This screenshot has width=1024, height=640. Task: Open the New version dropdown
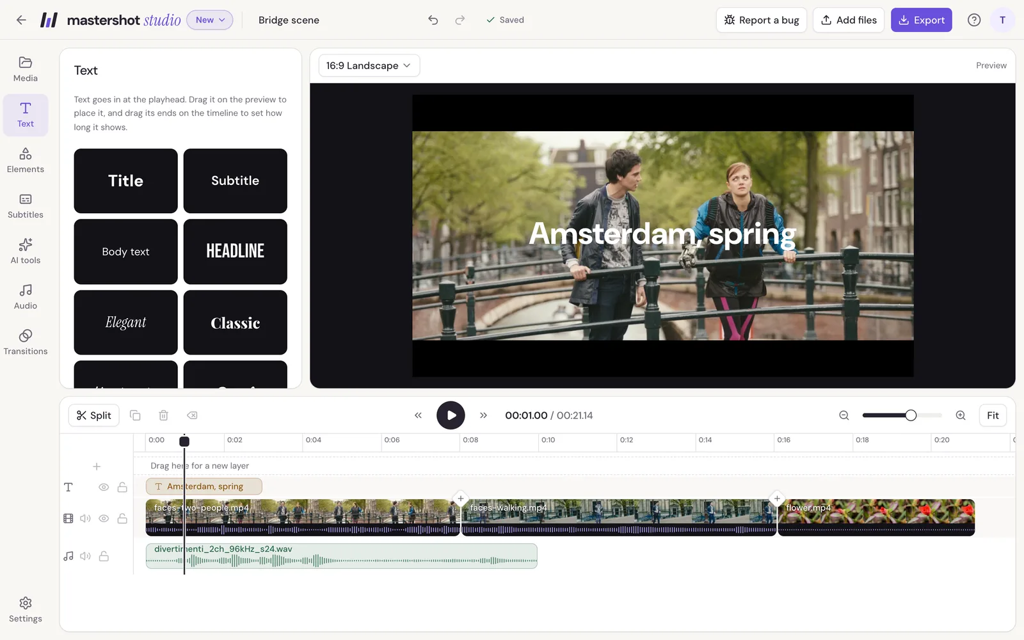(210, 20)
